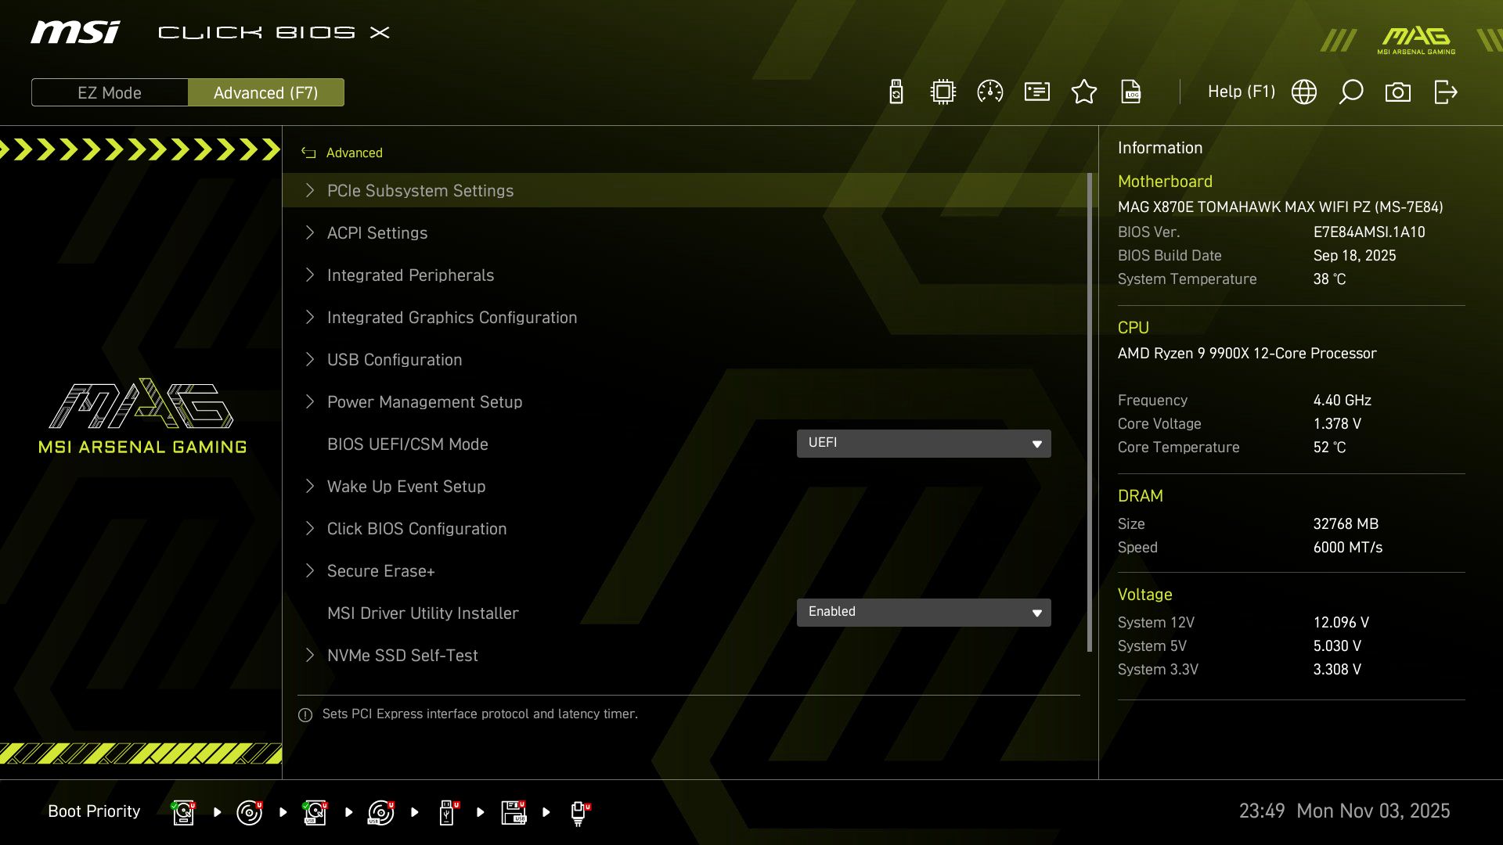1503x845 pixels.
Task: Select the hard disk boot priority icon
Action: click(183, 812)
